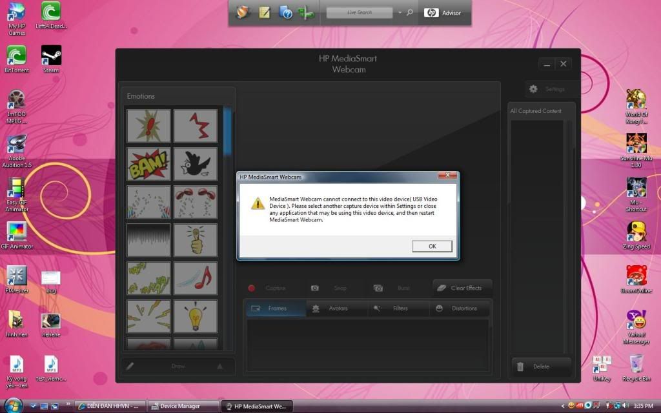Select the exclamation burst emotion thumbnail
This screenshot has width=661, height=413.
coord(149,126)
